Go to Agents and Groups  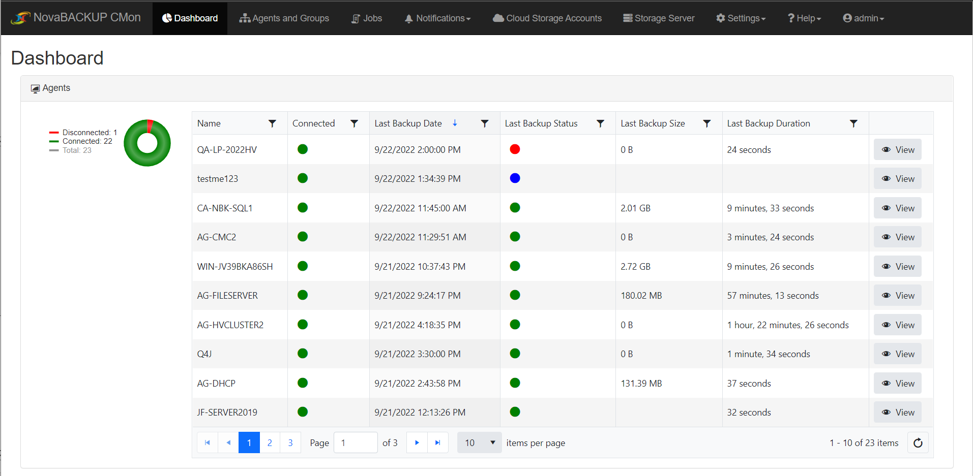[x=284, y=18]
